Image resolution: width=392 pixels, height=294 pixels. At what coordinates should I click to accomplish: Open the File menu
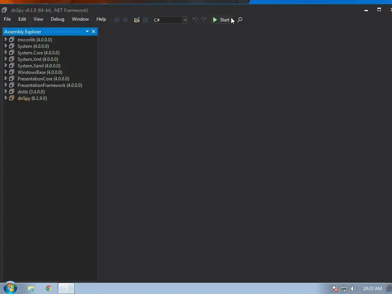tap(7, 19)
